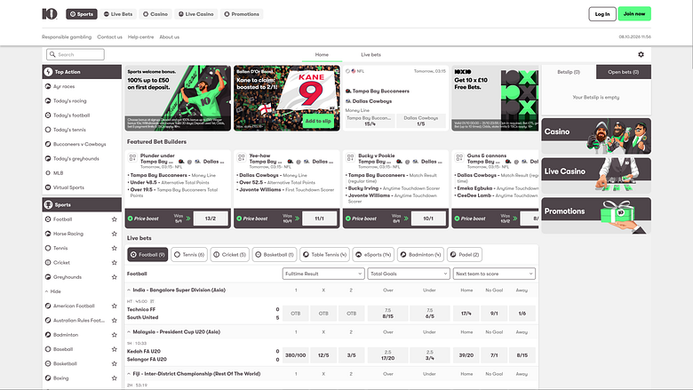
Task: Favourite Boxing with the star
Action: 114,378
